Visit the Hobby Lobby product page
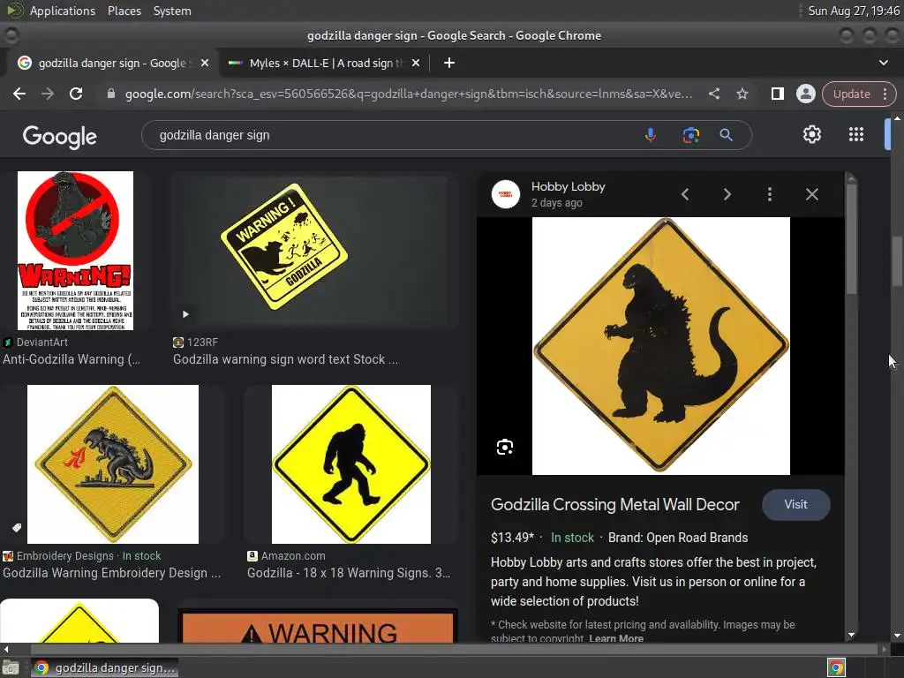Screen dimensions: 904x678 tap(795, 504)
